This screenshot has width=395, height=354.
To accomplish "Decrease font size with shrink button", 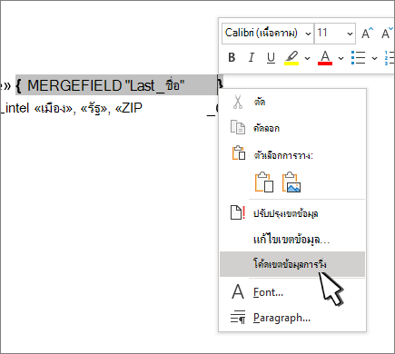I will (x=388, y=33).
